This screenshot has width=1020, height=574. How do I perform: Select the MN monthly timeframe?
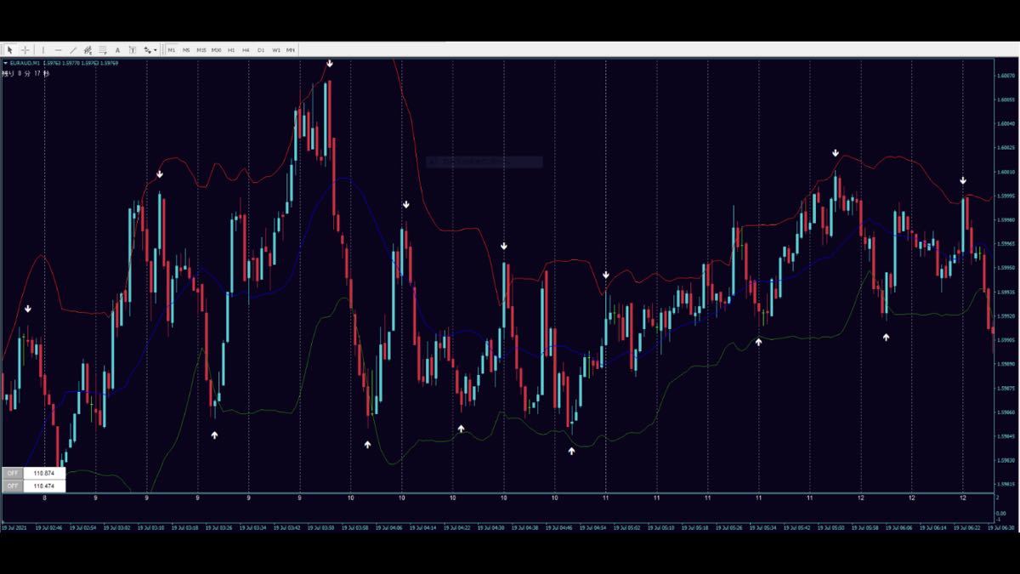pos(291,50)
